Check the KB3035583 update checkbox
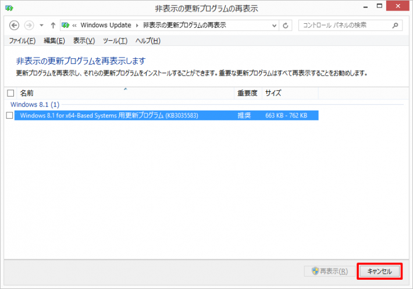 (9, 115)
